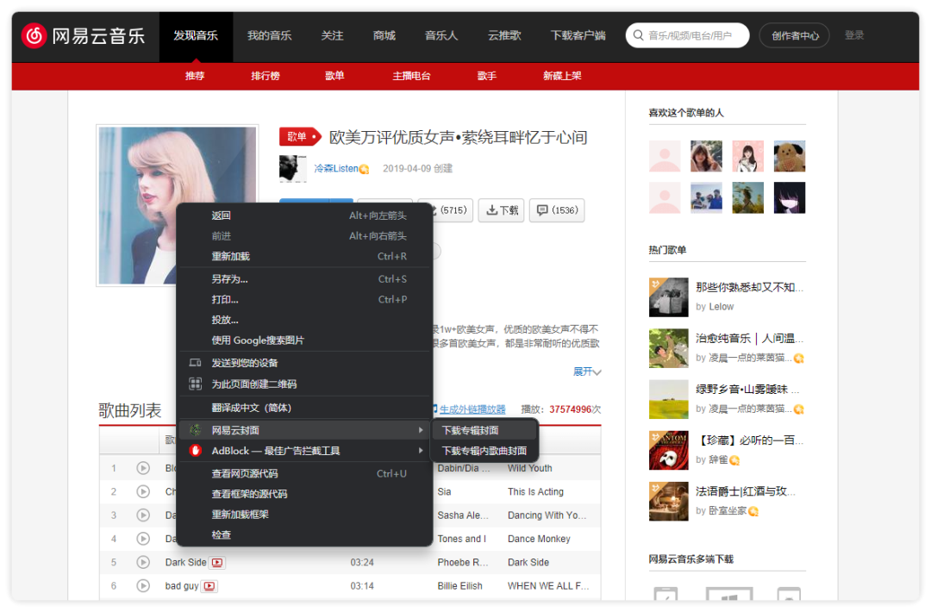Viewport: 931px width, 612px height.
Task: Open the 音乐人 nav tab
Action: point(441,35)
